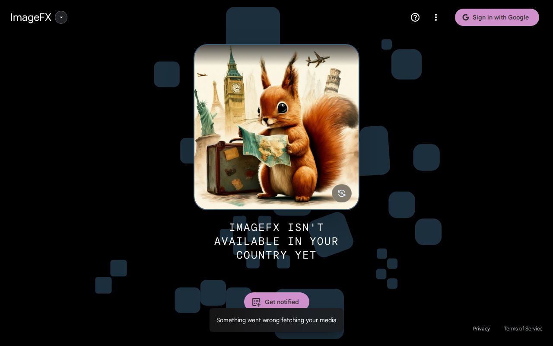The width and height of the screenshot is (553, 346).
Task: Click the 'ImageFX isn't available' headline text
Action: pos(276,241)
